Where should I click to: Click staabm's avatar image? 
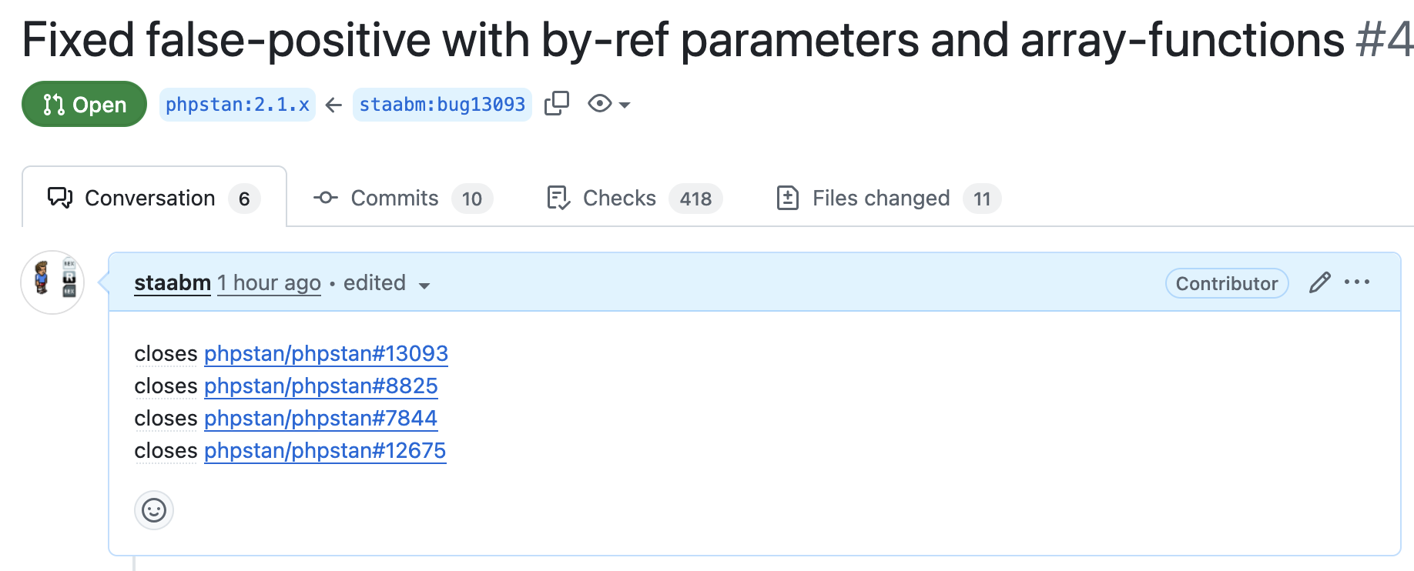coord(52,282)
